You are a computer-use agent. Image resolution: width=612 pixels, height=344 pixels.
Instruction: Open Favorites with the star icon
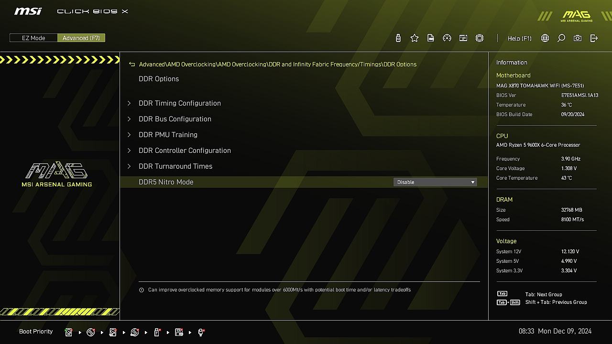coord(415,38)
